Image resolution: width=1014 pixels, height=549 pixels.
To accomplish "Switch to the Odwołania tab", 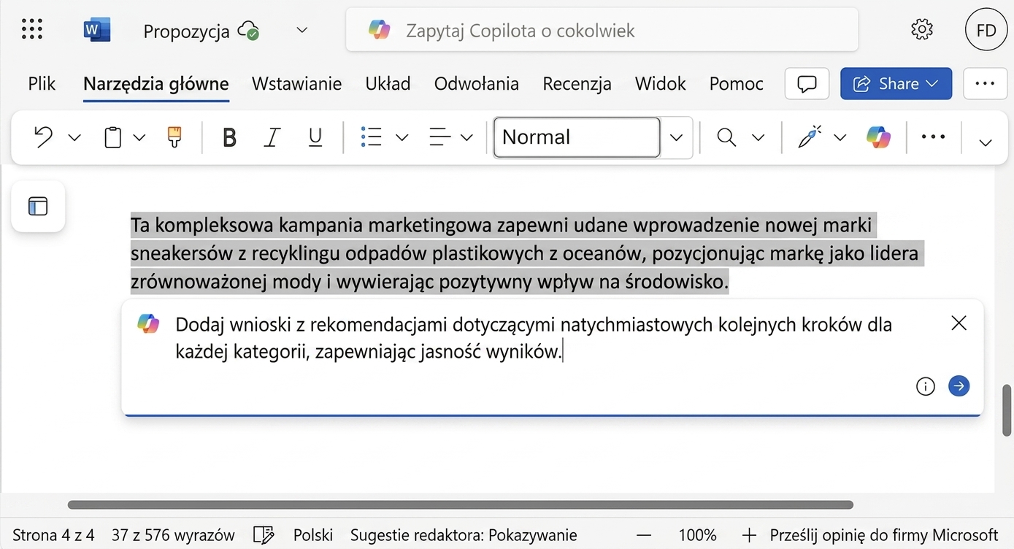I will (x=476, y=83).
